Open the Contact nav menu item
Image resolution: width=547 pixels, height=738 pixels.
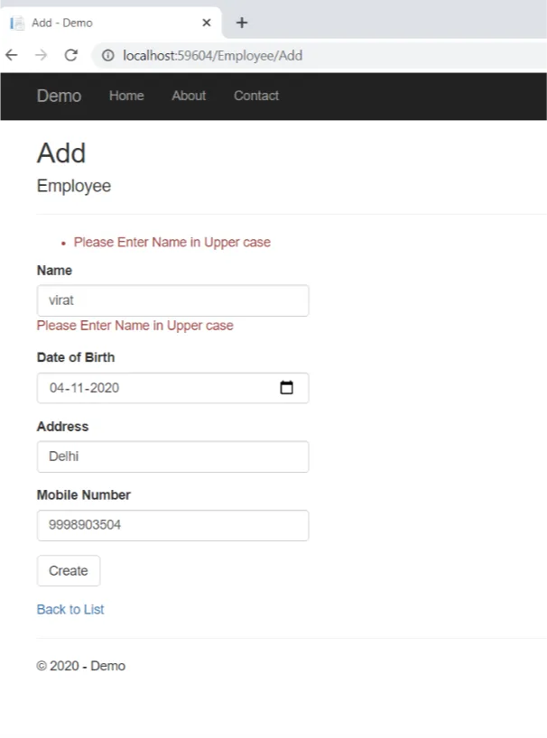coord(256,96)
